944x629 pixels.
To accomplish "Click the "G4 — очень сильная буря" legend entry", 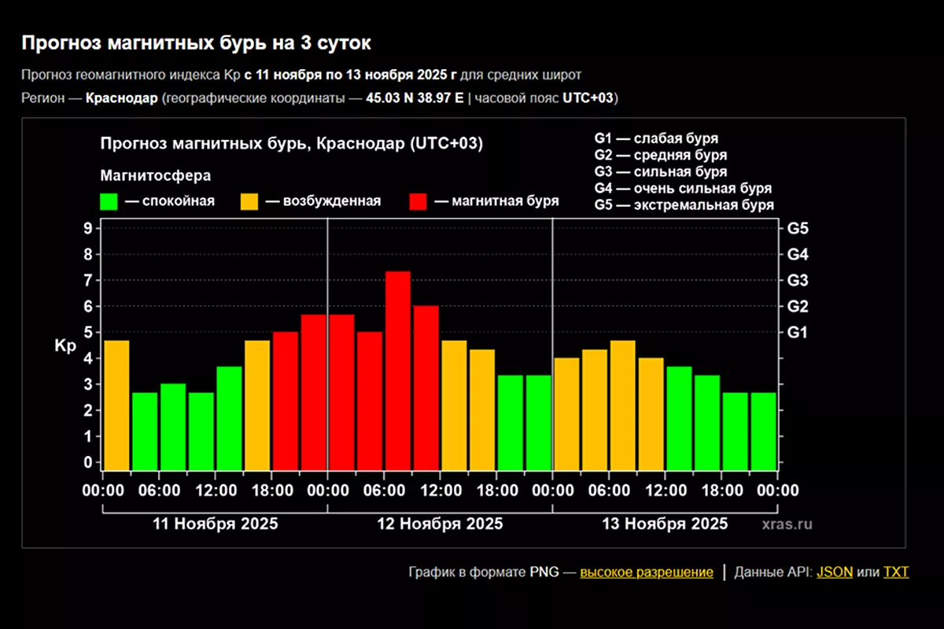I will coord(683,188).
